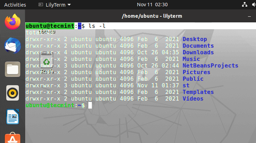Image resolution: width=256 pixels, height=143 pixels.
Task: Click the 'Downloads' directory name
Action: (198, 52)
